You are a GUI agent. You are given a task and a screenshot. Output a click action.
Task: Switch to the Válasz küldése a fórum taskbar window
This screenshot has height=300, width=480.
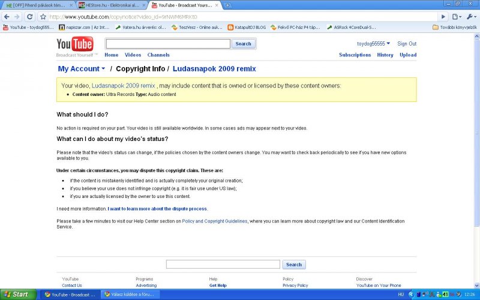130,295
